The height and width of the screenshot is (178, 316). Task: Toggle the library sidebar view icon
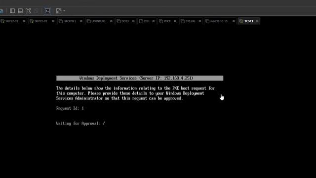12,11
